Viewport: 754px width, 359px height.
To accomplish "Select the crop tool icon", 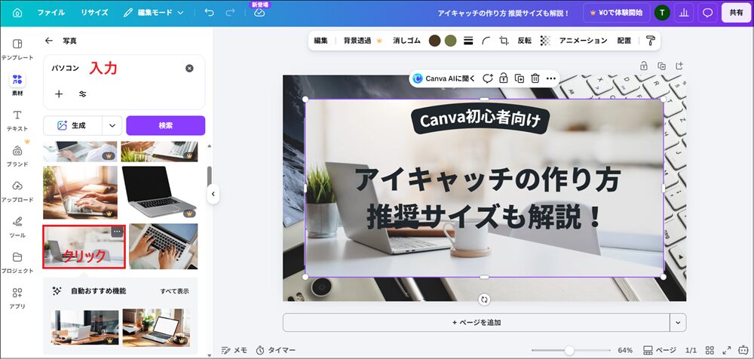I will (x=504, y=41).
